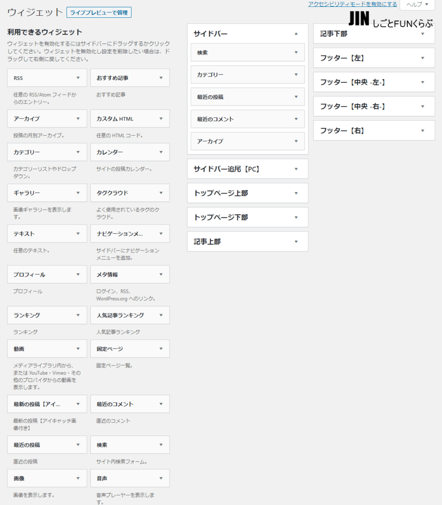
Task: Select the RSS widget title
Action: 18,78
